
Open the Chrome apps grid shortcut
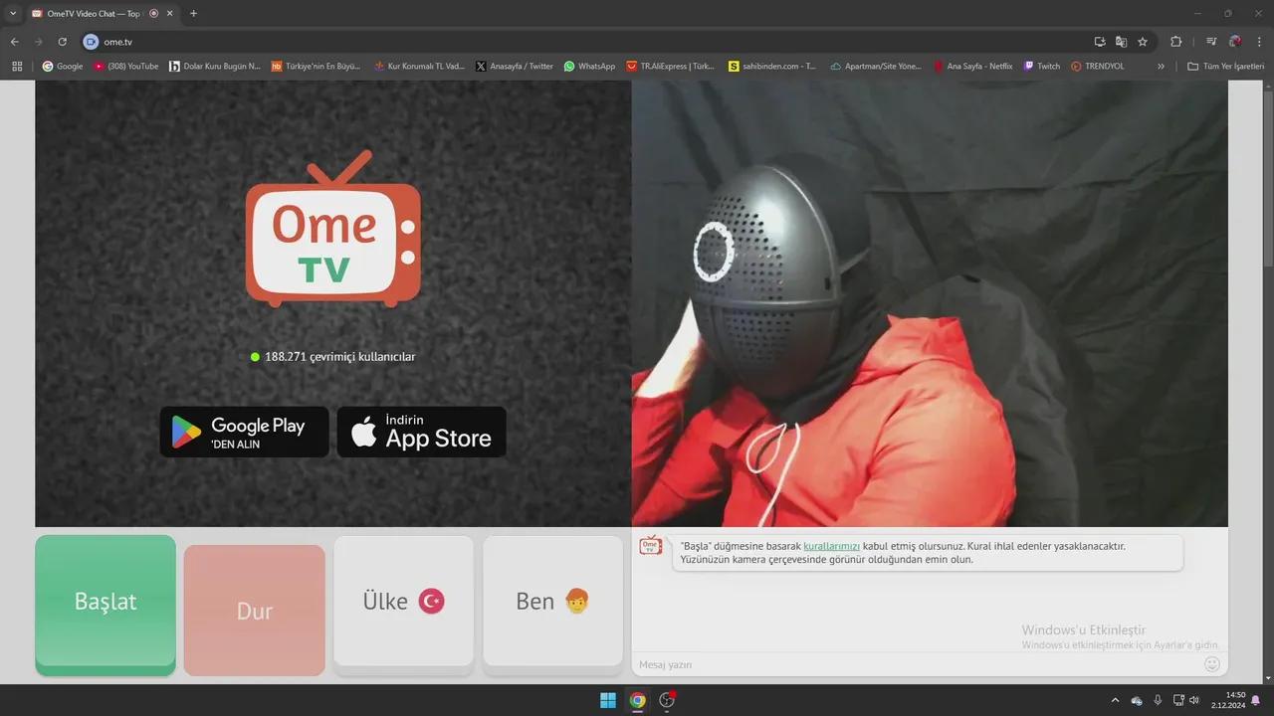click(x=17, y=67)
